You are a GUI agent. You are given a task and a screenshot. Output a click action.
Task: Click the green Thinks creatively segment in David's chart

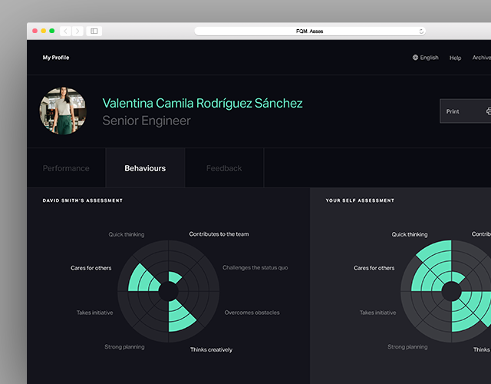coord(180,316)
